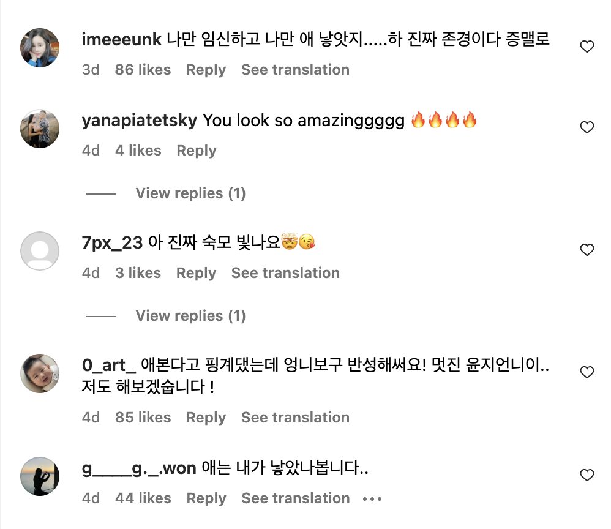Tap heart next to yanapiatetsky's comment
Viewport: 611px width, 529px height.
click(x=587, y=128)
